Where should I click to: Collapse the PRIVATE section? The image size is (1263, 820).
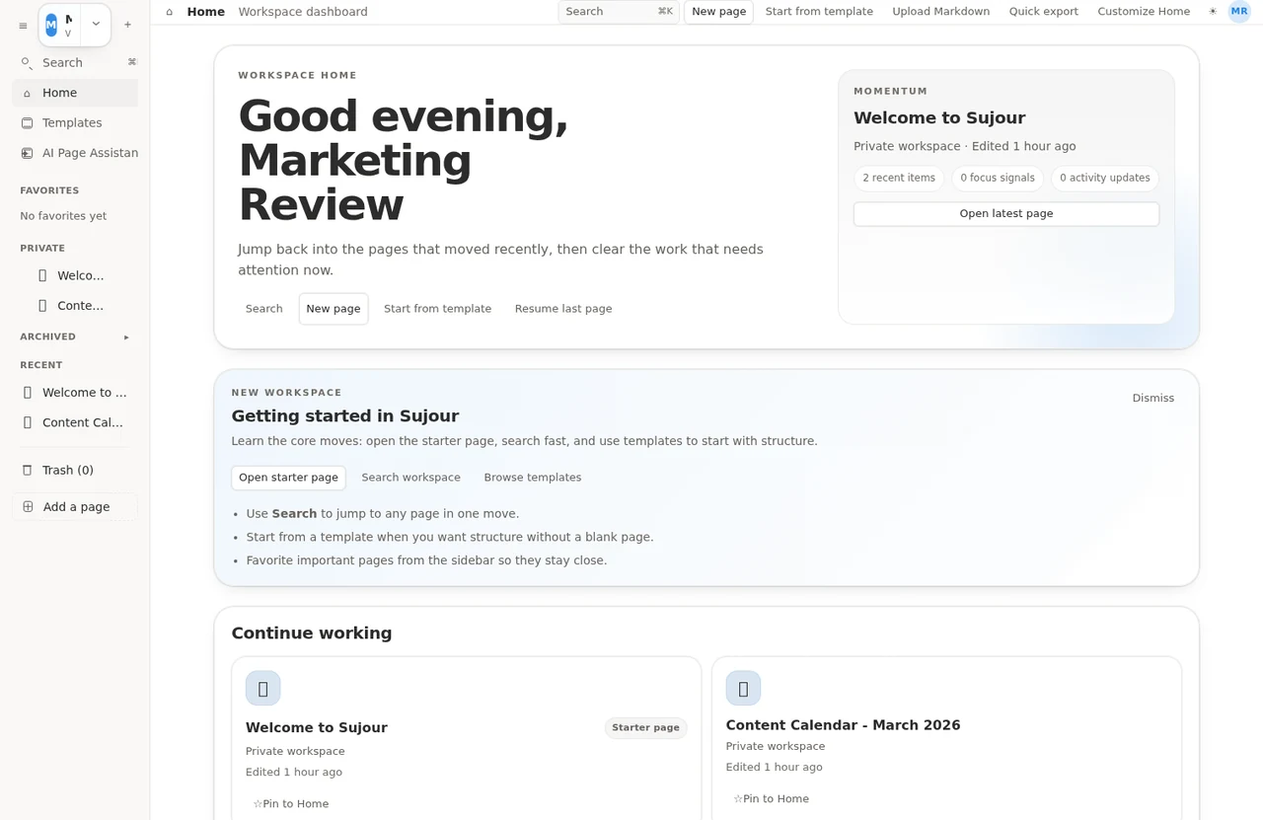pos(42,248)
